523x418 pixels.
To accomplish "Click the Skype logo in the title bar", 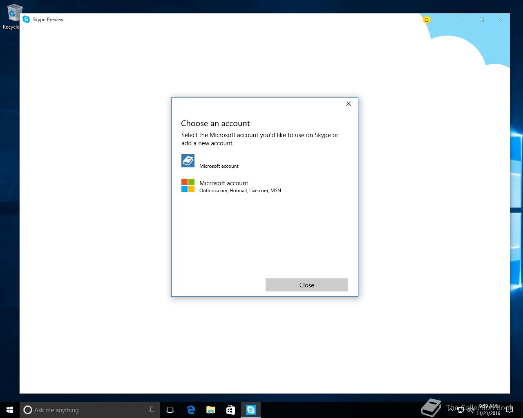I will [26, 19].
